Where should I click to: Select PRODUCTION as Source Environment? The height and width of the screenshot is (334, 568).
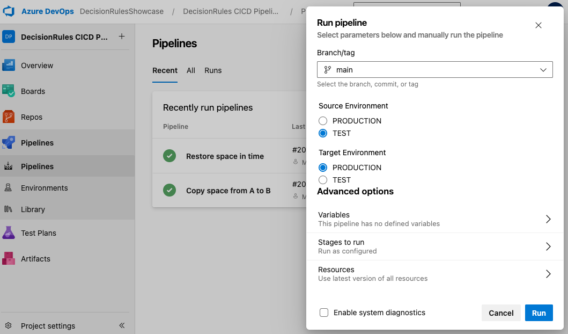(323, 121)
